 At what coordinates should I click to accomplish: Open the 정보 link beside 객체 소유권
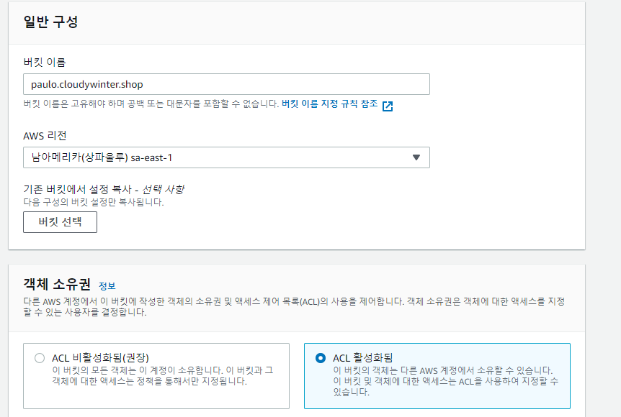point(107,285)
